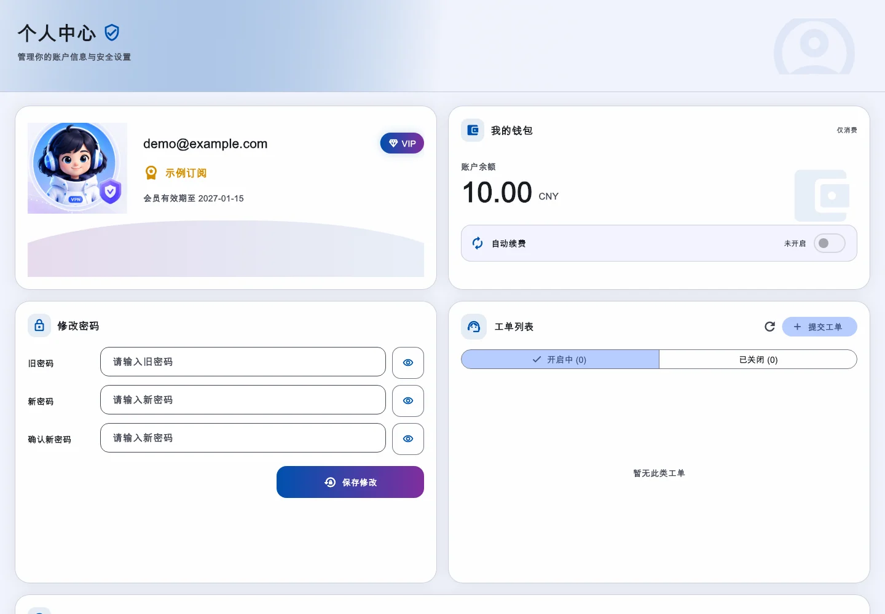Click the 账户余额 label
Viewport: 885px width, 614px height.
[x=478, y=167]
